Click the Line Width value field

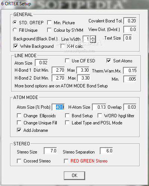(x=87, y=39)
